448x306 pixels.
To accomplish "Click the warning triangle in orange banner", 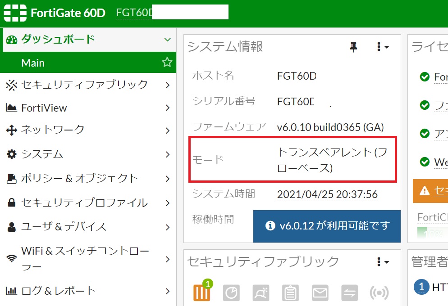I will pos(425,190).
